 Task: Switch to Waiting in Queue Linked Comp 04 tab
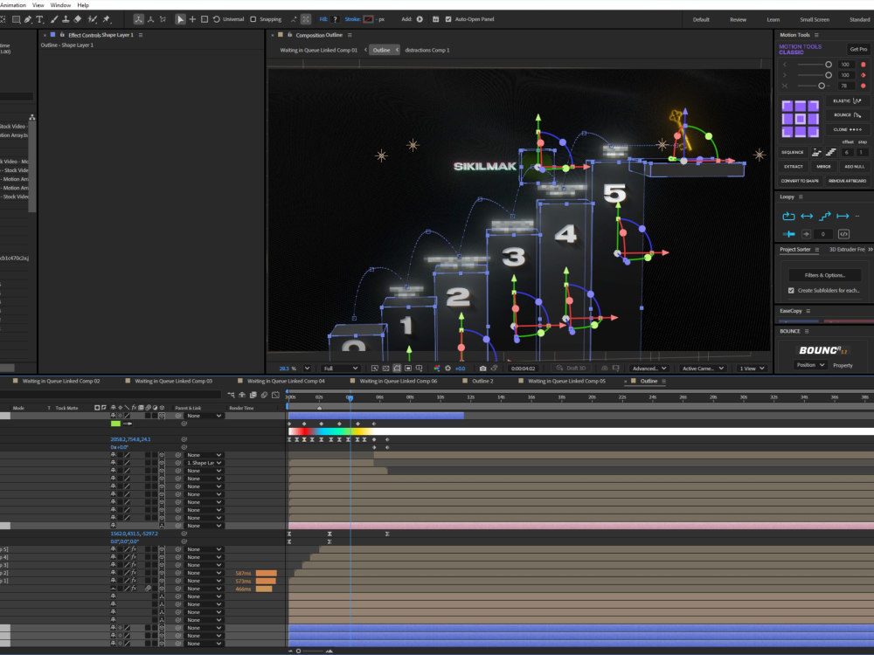click(286, 381)
